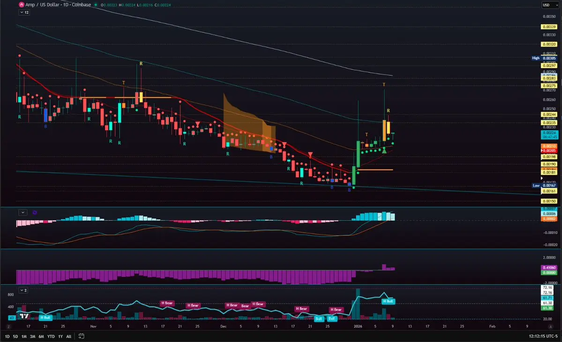Click the green market status dot

pos(96,5)
